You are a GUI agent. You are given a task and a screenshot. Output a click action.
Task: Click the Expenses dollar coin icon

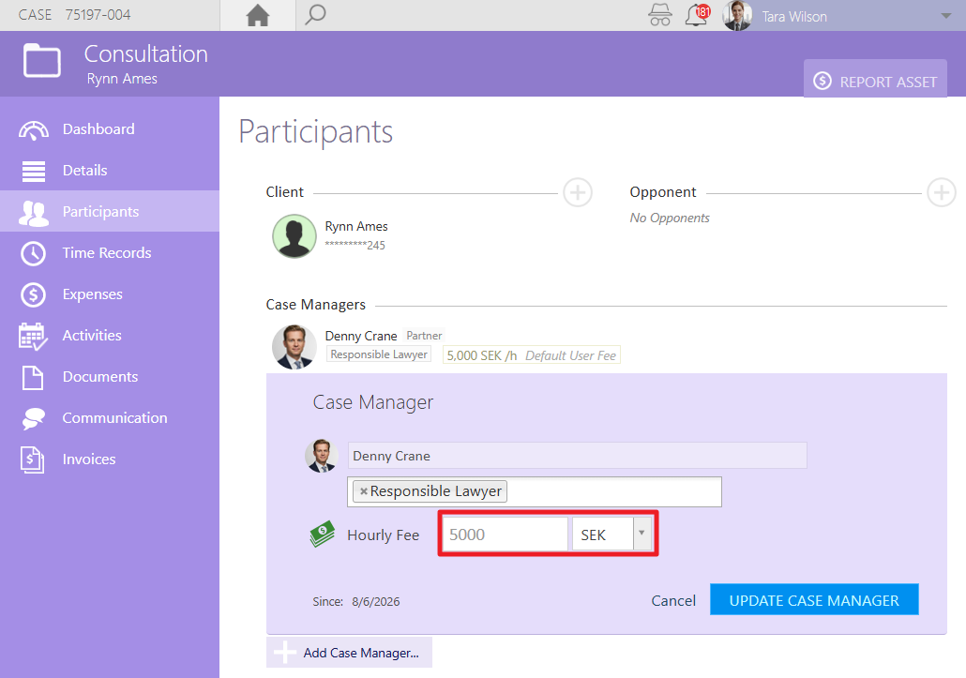[33, 295]
